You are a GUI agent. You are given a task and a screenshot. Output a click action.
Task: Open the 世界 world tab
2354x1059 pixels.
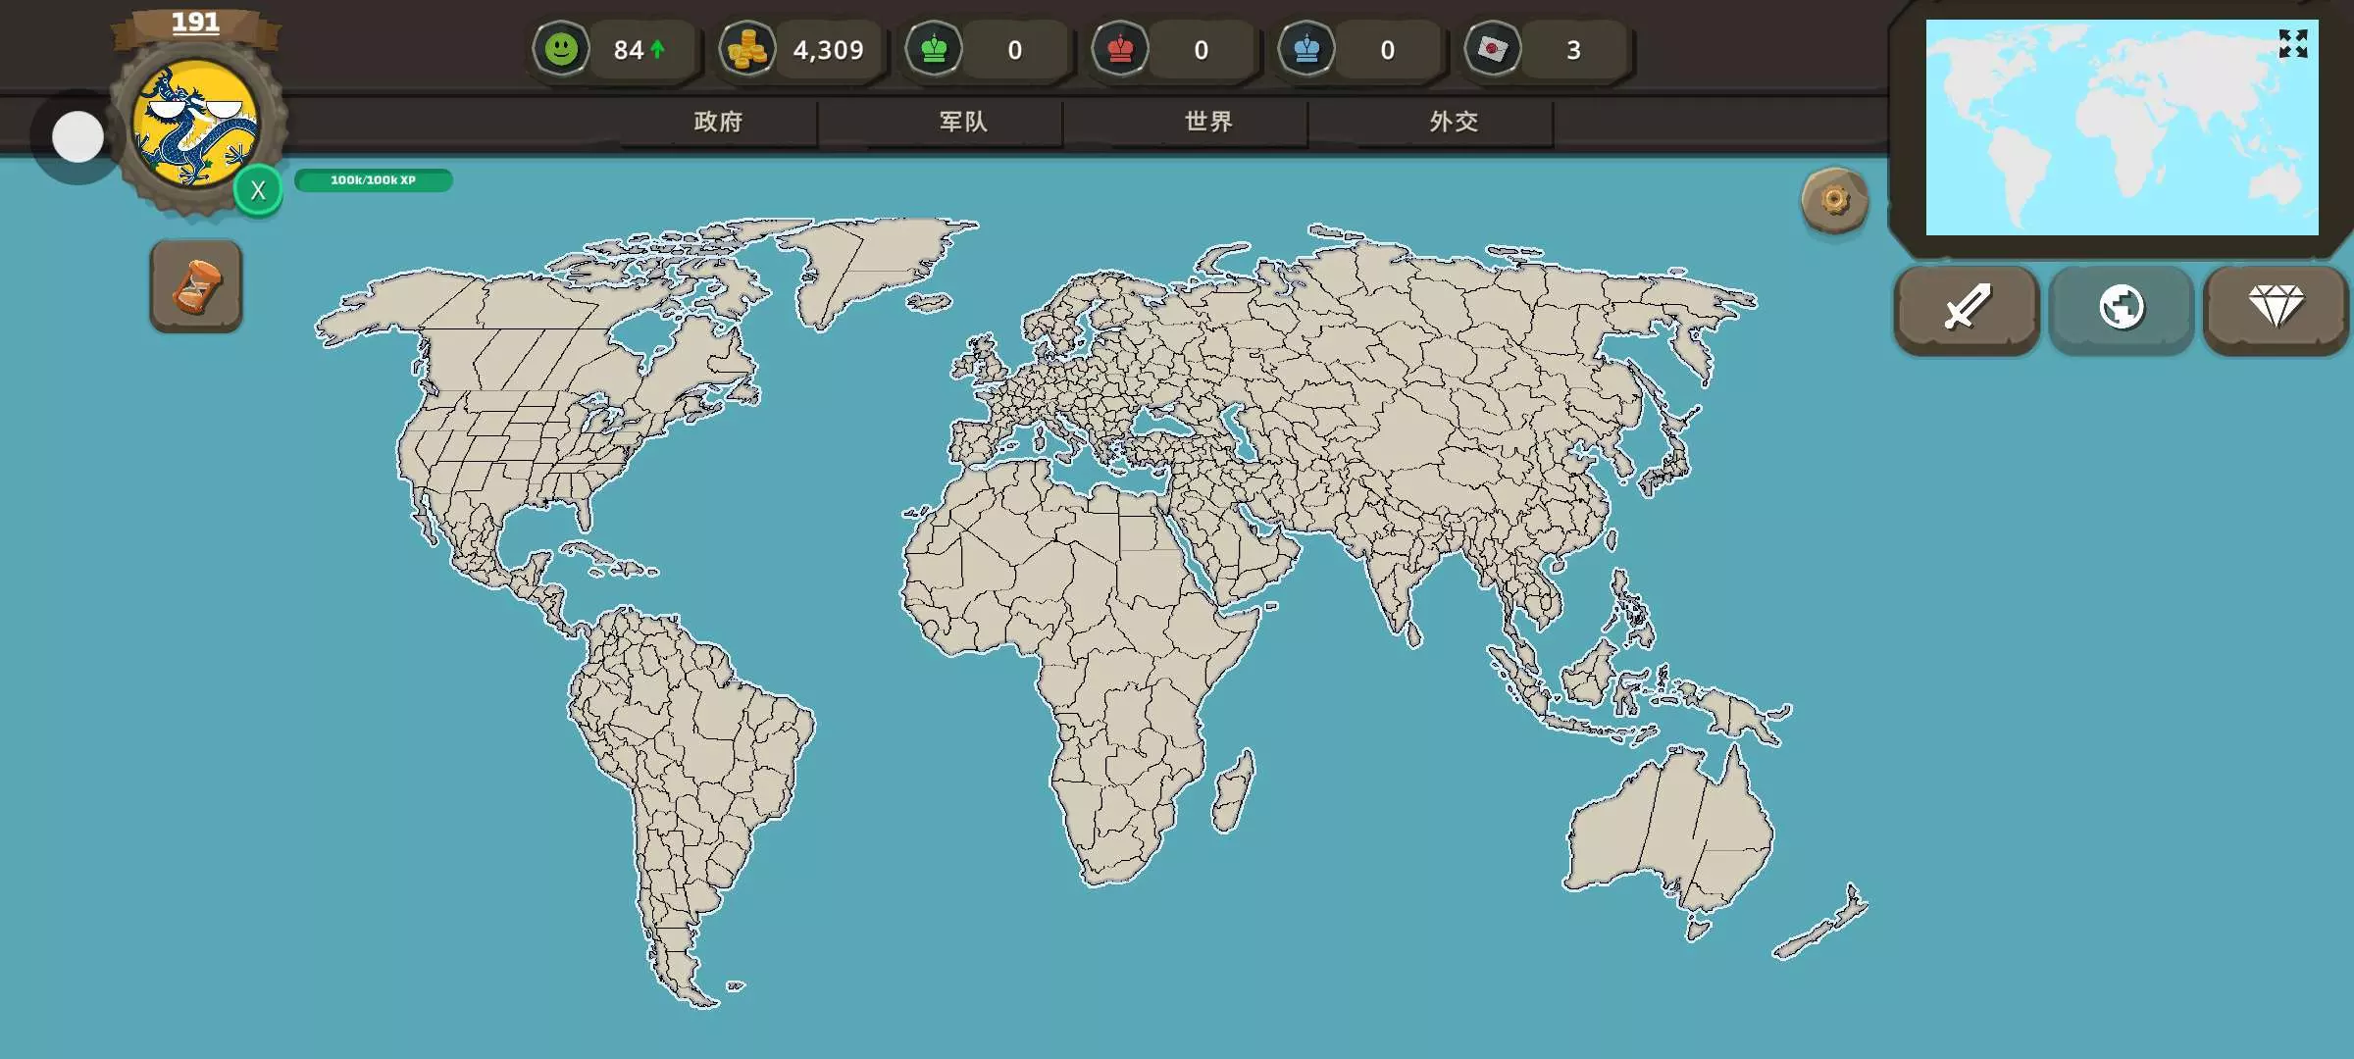click(x=1208, y=122)
